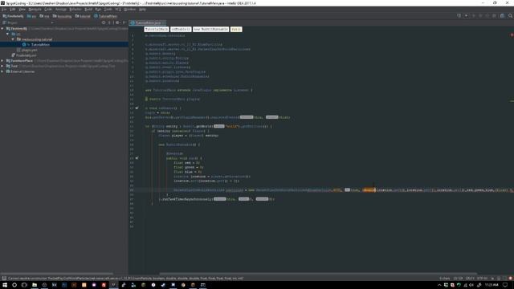Click the tutorial breadcrumb in the navigation bar
The image size is (514, 289).
(x=83, y=16)
